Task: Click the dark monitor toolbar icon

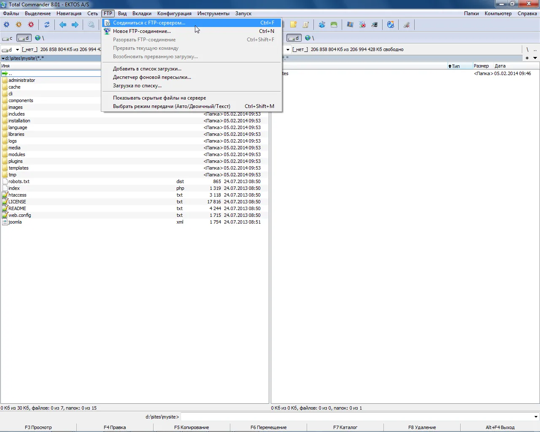Action: [375, 25]
